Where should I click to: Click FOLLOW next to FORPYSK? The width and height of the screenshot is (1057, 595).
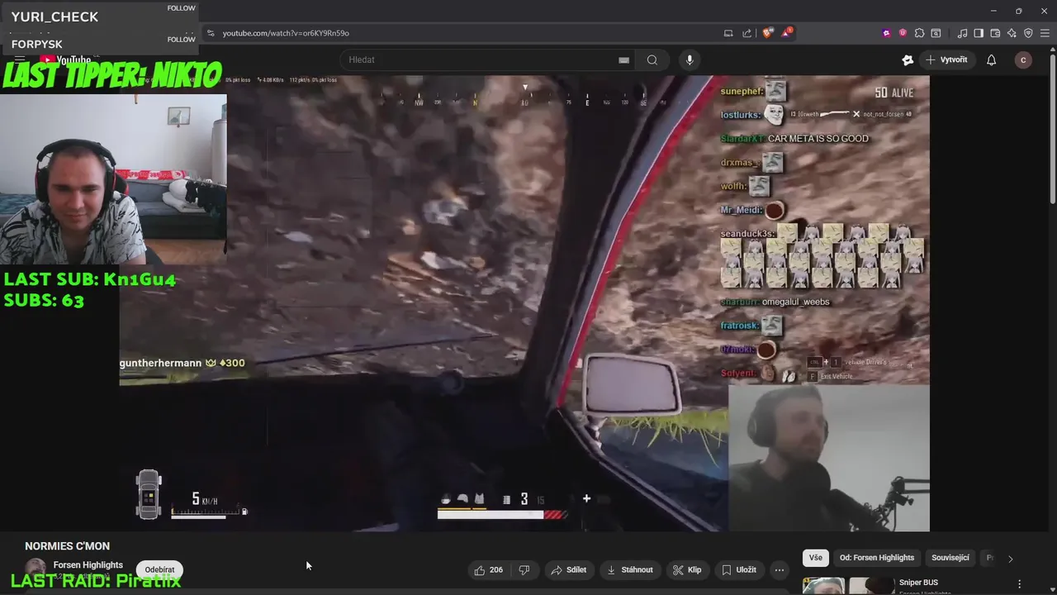pos(181,40)
